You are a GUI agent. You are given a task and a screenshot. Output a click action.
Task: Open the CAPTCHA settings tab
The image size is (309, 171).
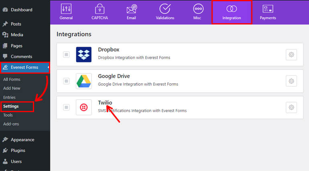pyautogui.click(x=100, y=12)
